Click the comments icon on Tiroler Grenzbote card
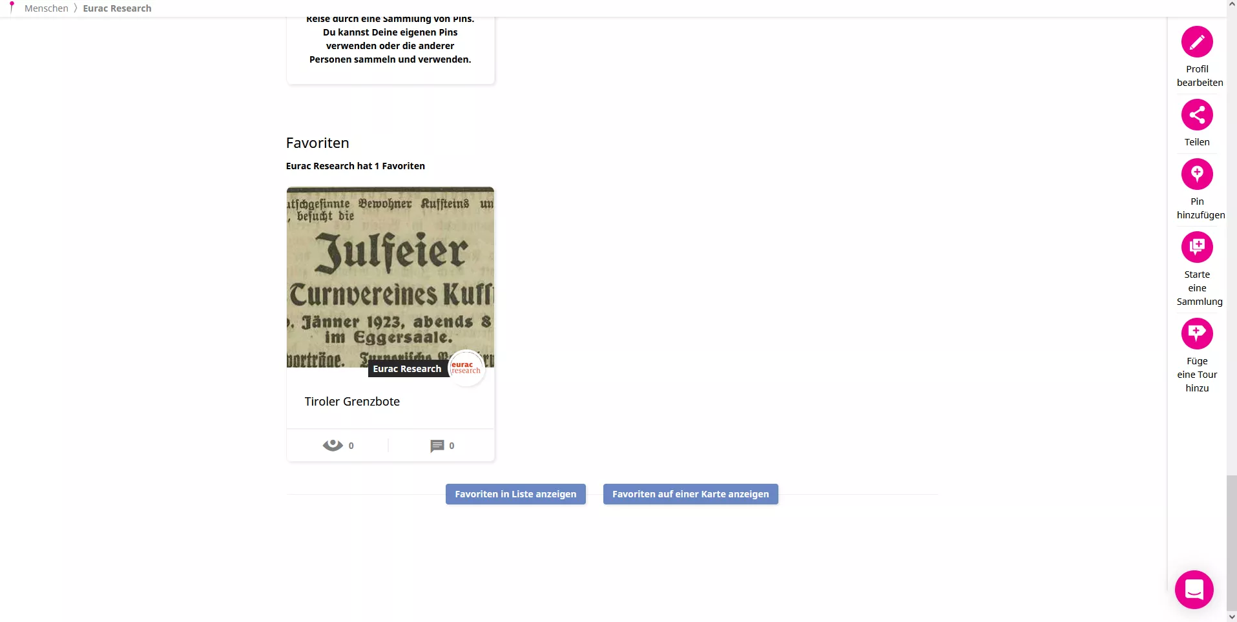This screenshot has height=622, width=1237. [437, 446]
